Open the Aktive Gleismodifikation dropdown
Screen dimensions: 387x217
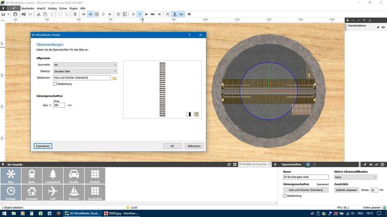[356, 177]
